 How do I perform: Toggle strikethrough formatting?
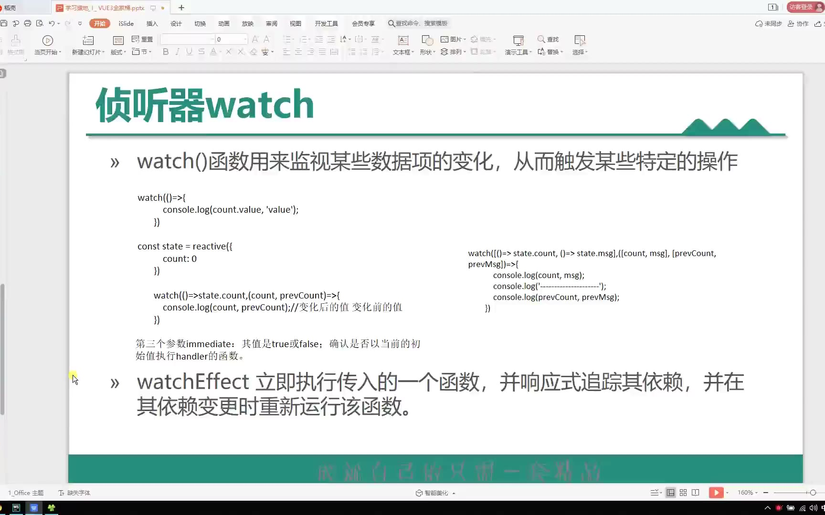tap(201, 51)
